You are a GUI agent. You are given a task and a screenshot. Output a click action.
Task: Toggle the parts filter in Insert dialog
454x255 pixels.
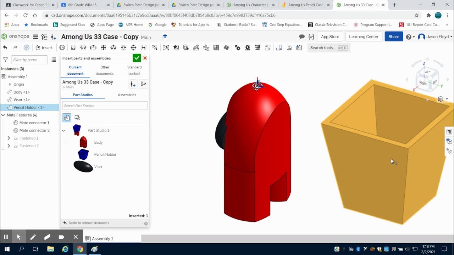coord(67,118)
